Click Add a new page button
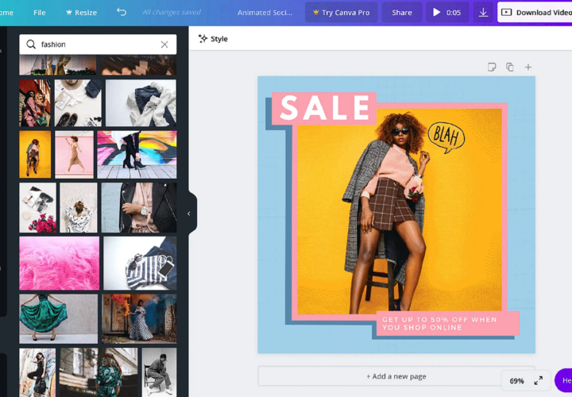The image size is (572, 397). point(396,376)
